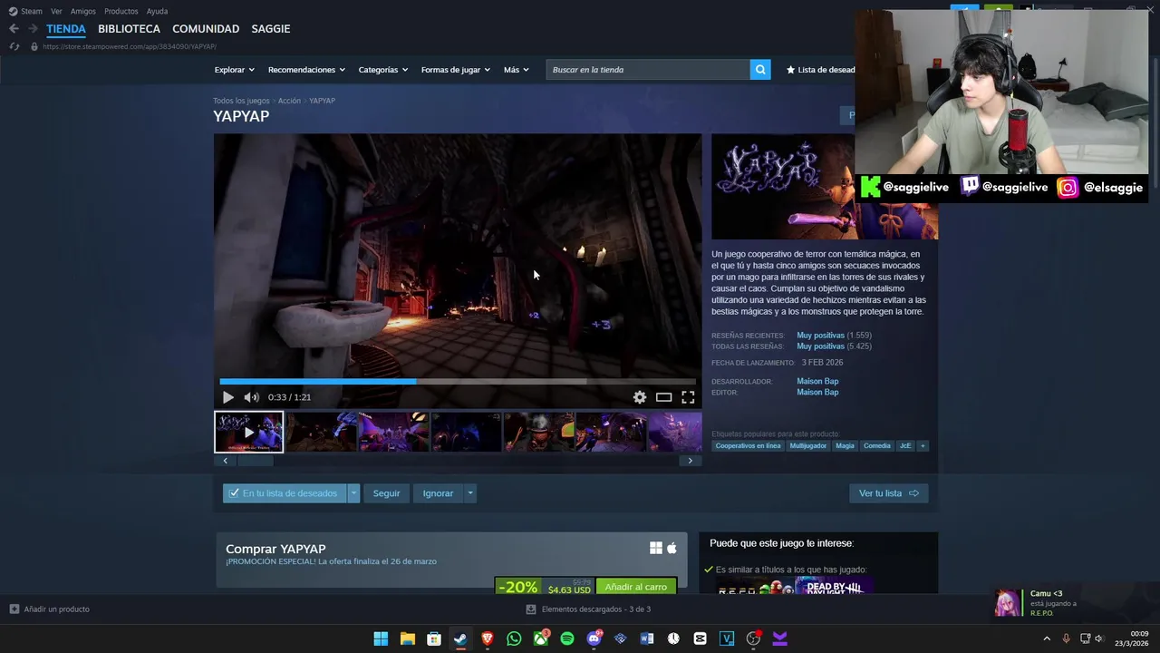Expand the wishlist button dropdown arrow
The height and width of the screenshot is (653, 1160).
coord(353,493)
